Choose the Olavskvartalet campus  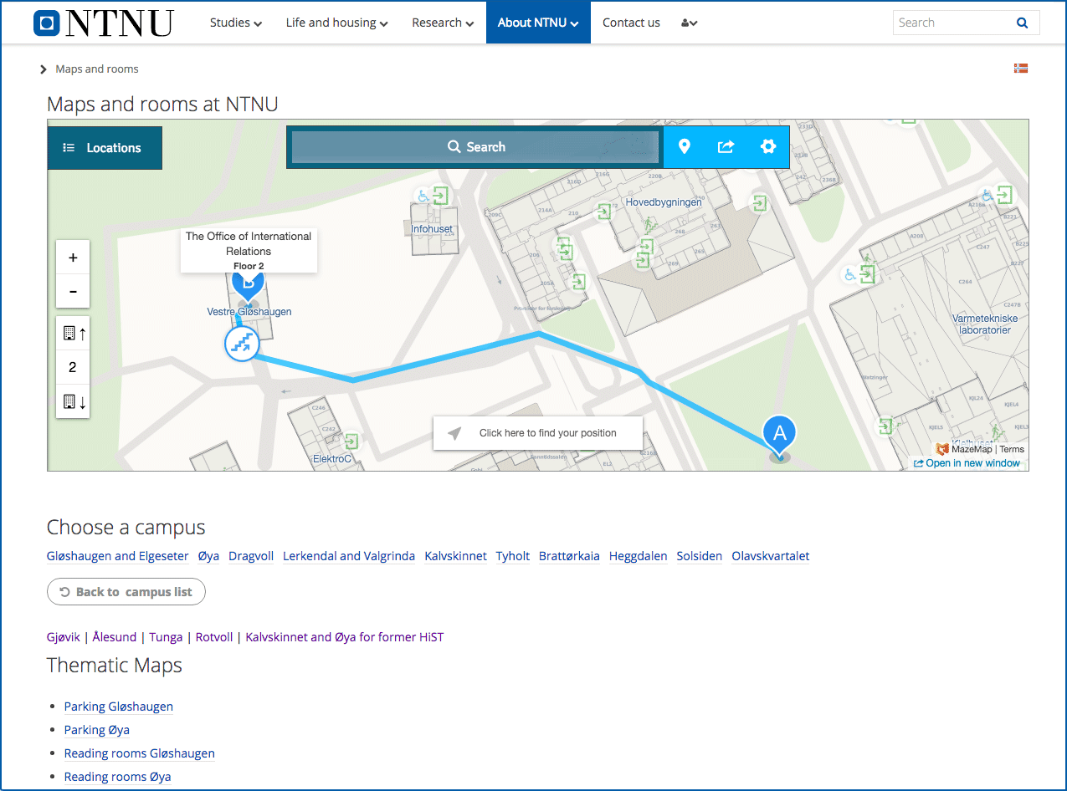(771, 556)
